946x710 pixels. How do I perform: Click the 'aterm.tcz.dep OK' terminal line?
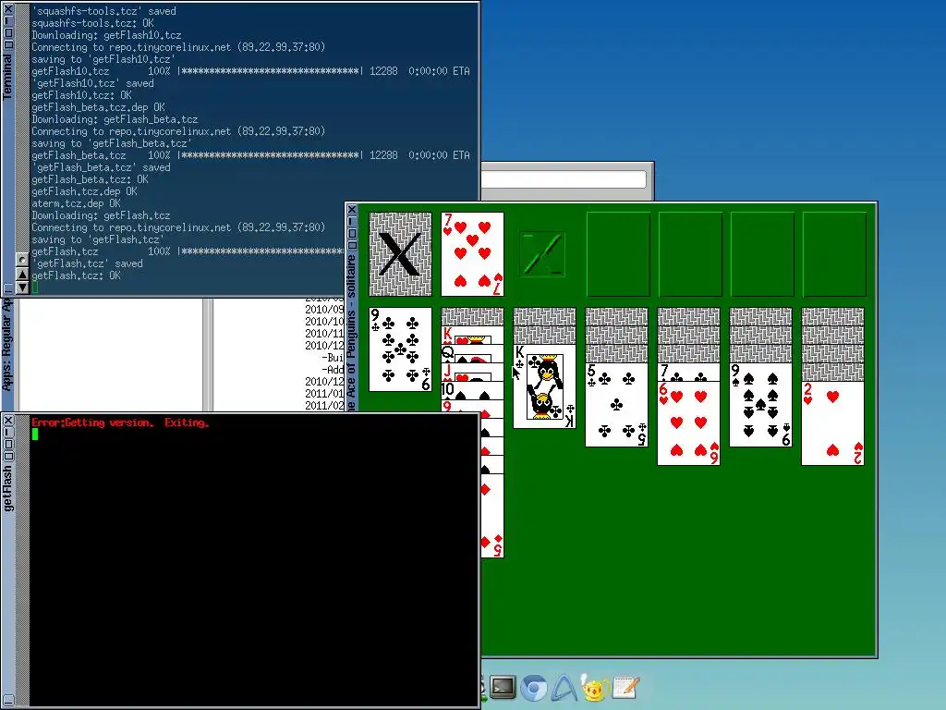76,203
